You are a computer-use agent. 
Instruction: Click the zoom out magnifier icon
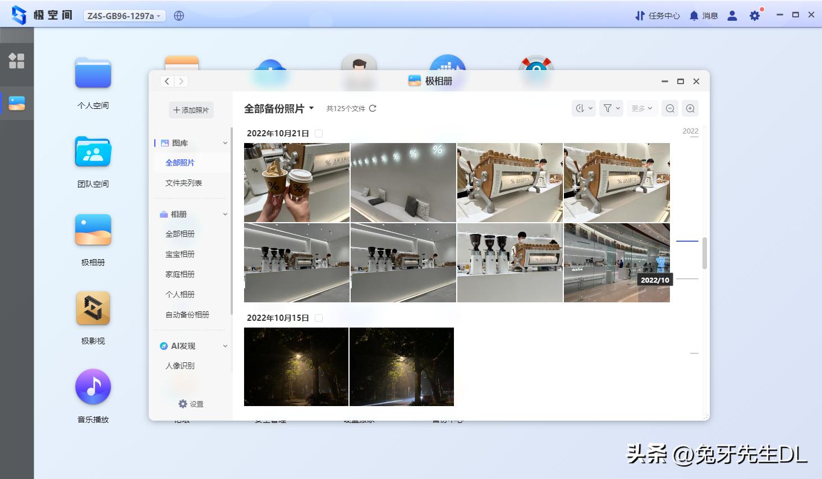[670, 109]
